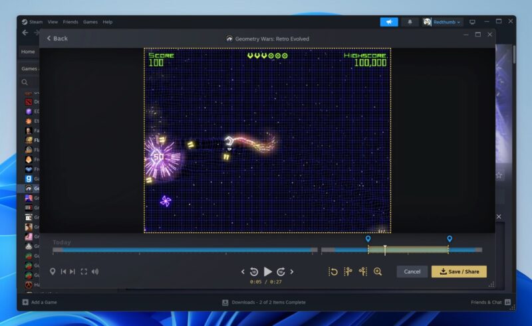Viewport: 532px width, 326px height.
Task: Click the blue megaphone announcements button
Action: pos(389,22)
